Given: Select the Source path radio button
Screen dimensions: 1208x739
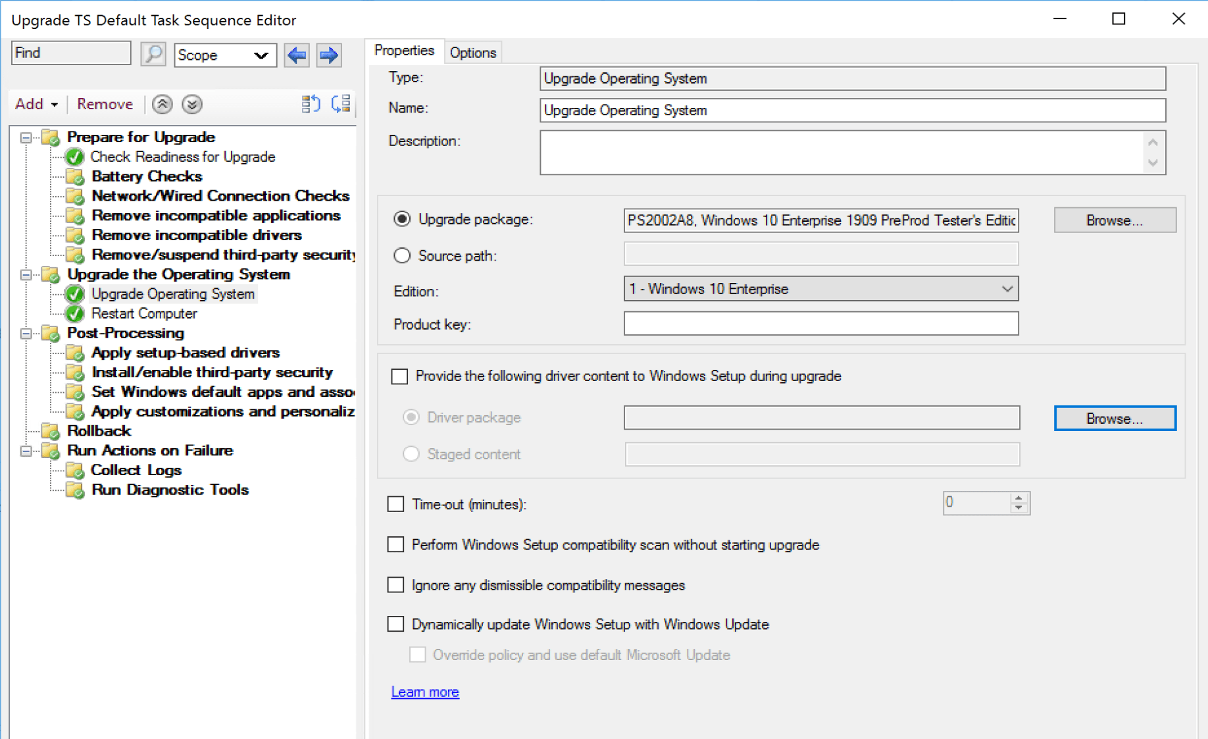Looking at the screenshot, I should click(402, 255).
